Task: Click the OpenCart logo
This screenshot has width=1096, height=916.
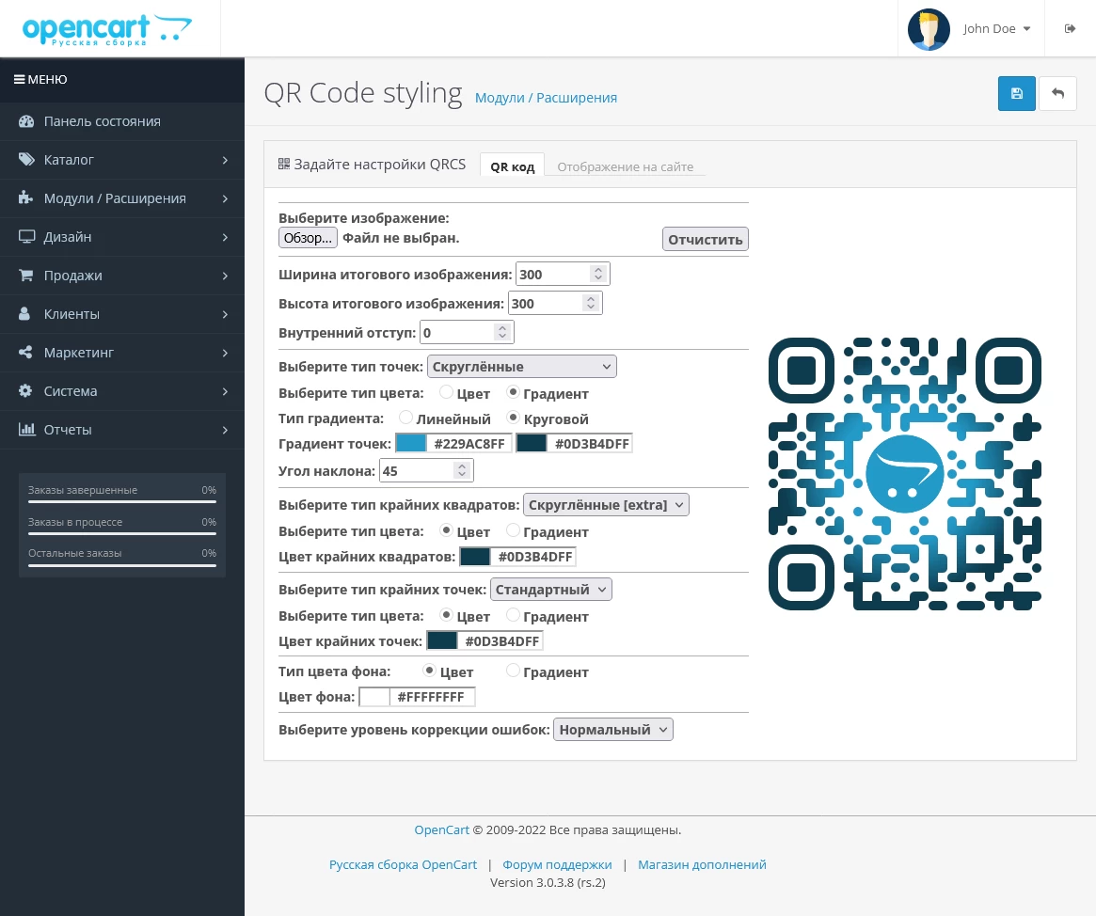Action: pyautogui.click(x=107, y=30)
